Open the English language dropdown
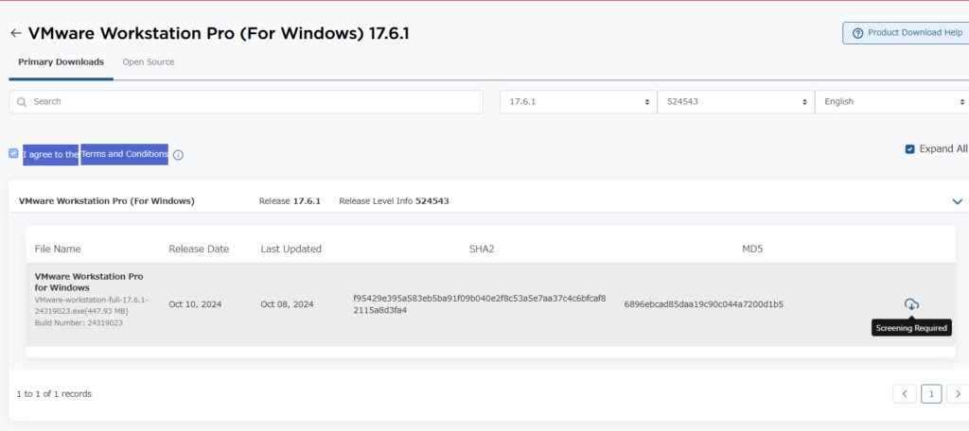Screen dimensions: 969x431 891,101
